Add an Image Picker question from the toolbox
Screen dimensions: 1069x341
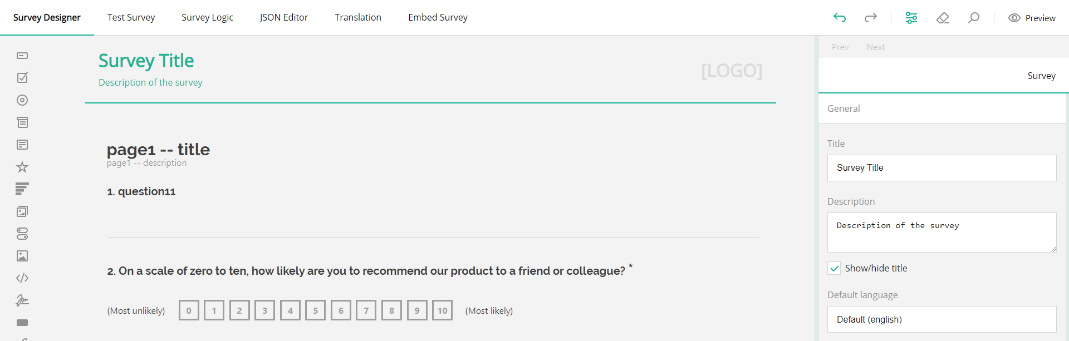[x=22, y=211]
